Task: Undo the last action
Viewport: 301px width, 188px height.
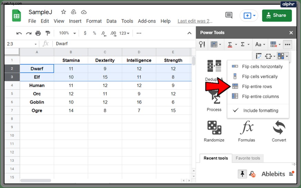Action: 19,33
